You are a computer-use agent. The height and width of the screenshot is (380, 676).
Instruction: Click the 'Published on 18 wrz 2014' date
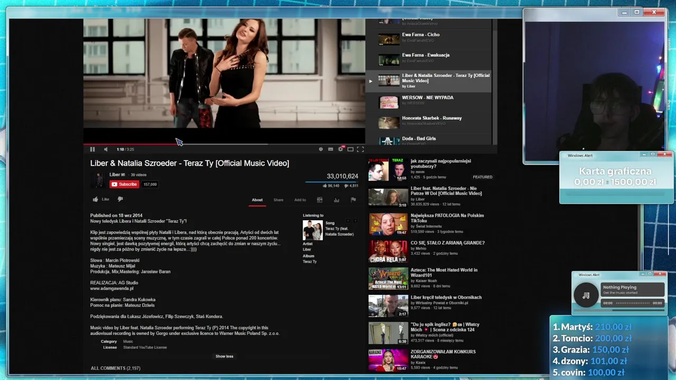116,215
